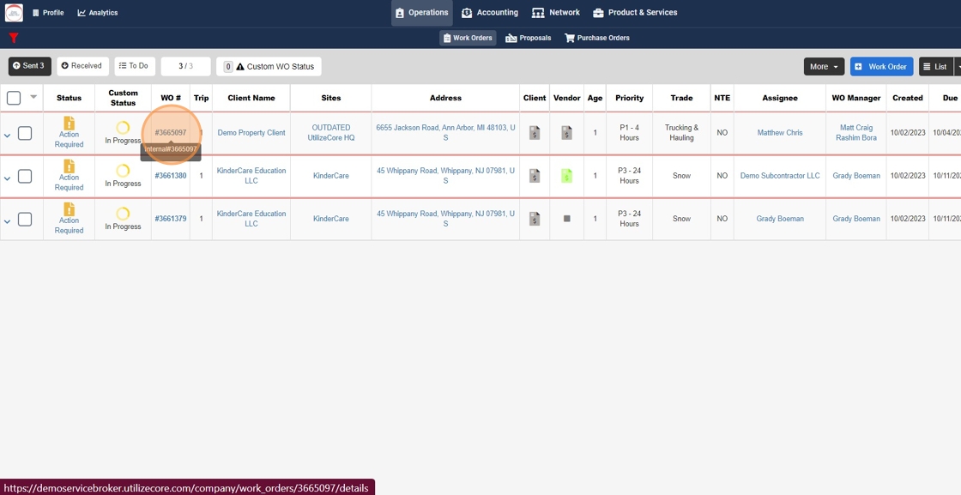Select the Operations tab
Screen dimensions: 961x495
(421, 12)
